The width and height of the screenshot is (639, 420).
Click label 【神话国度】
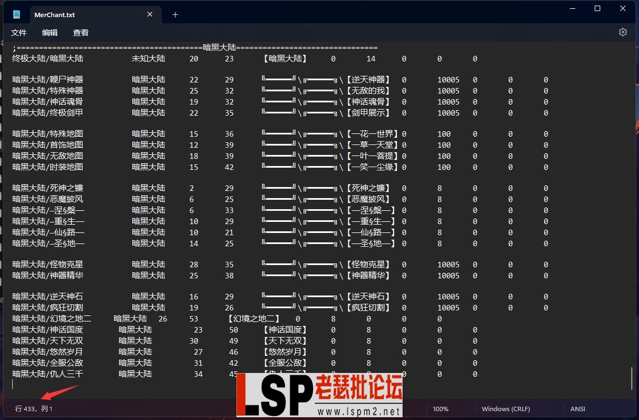pos(285,330)
